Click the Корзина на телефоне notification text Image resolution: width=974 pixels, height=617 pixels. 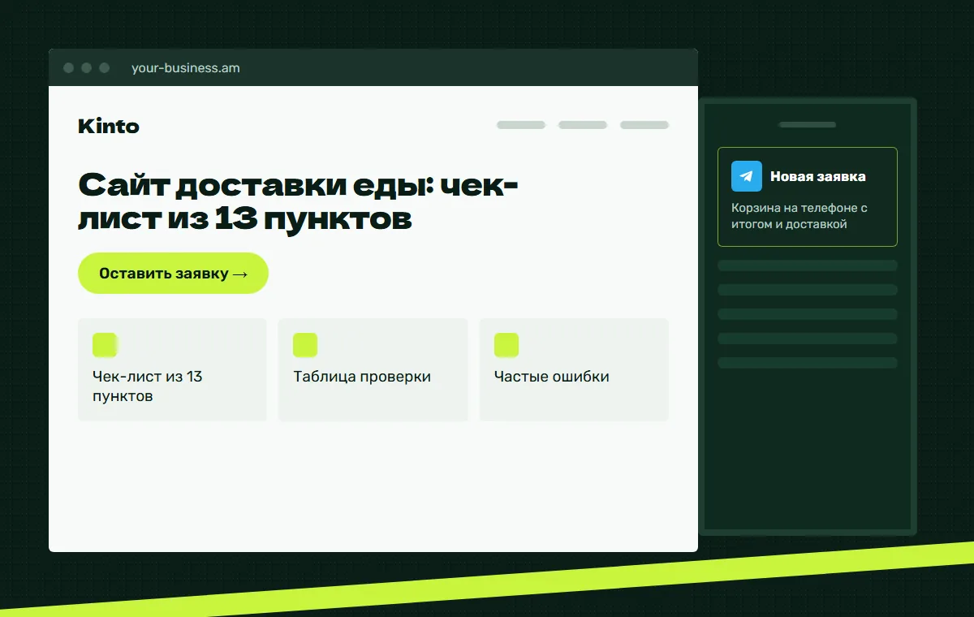coord(799,216)
